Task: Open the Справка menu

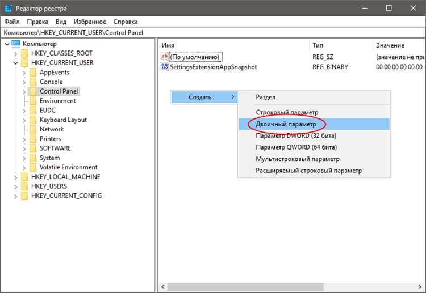Action: [126, 22]
